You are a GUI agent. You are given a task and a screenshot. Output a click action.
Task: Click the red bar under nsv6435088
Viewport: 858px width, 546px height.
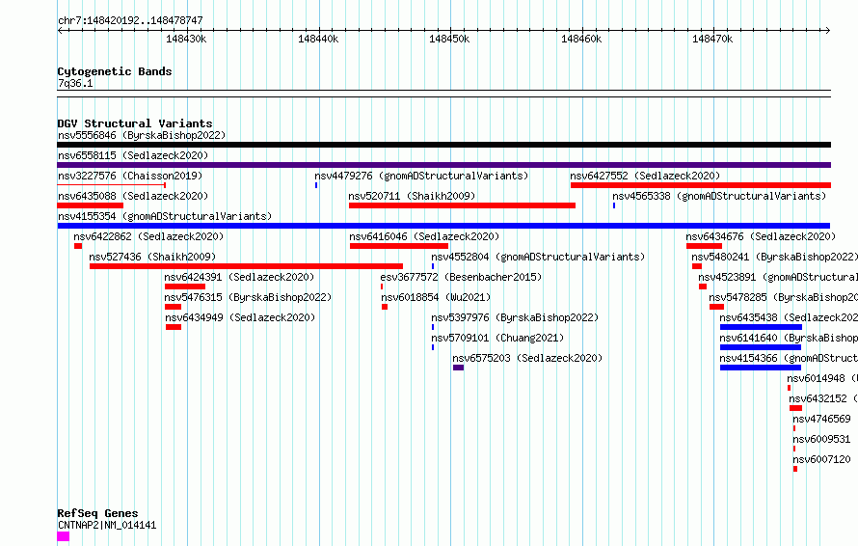(91, 205)
